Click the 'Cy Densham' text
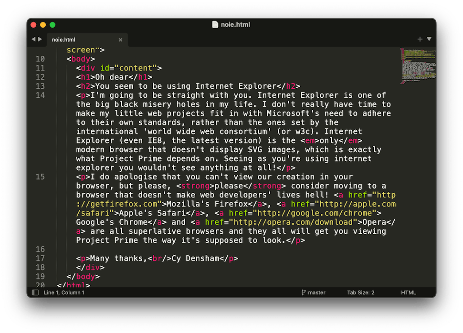Image resolution: width=463 pixels, height=333 pixels. point(195,259)
